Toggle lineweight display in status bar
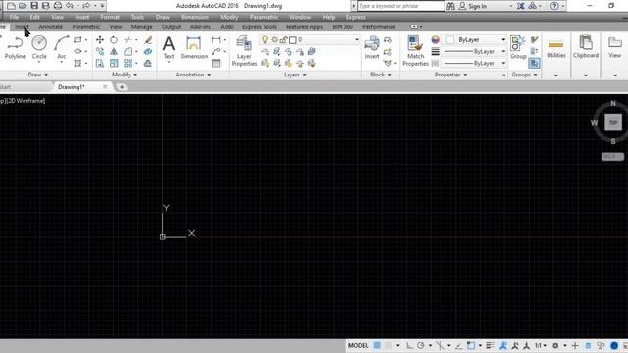Screen dimensions: 628x353 tap(490, 346)
